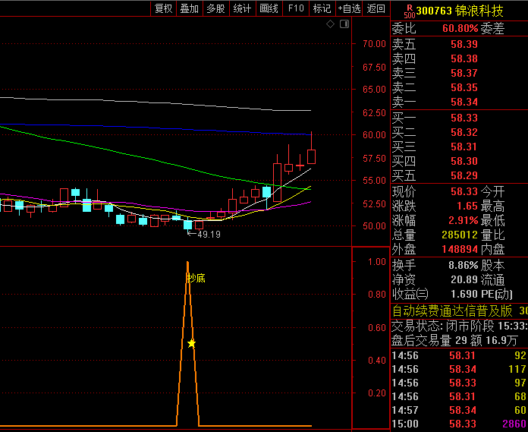Open the 统计 statistics dropdown

(x=242, y=8)
